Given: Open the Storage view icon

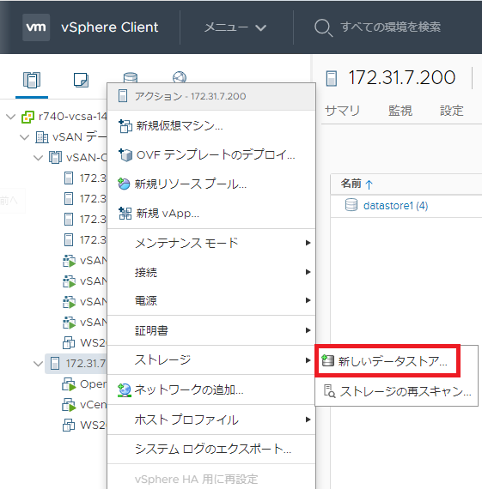Looking at the screenshot, I should pos(131,77).
